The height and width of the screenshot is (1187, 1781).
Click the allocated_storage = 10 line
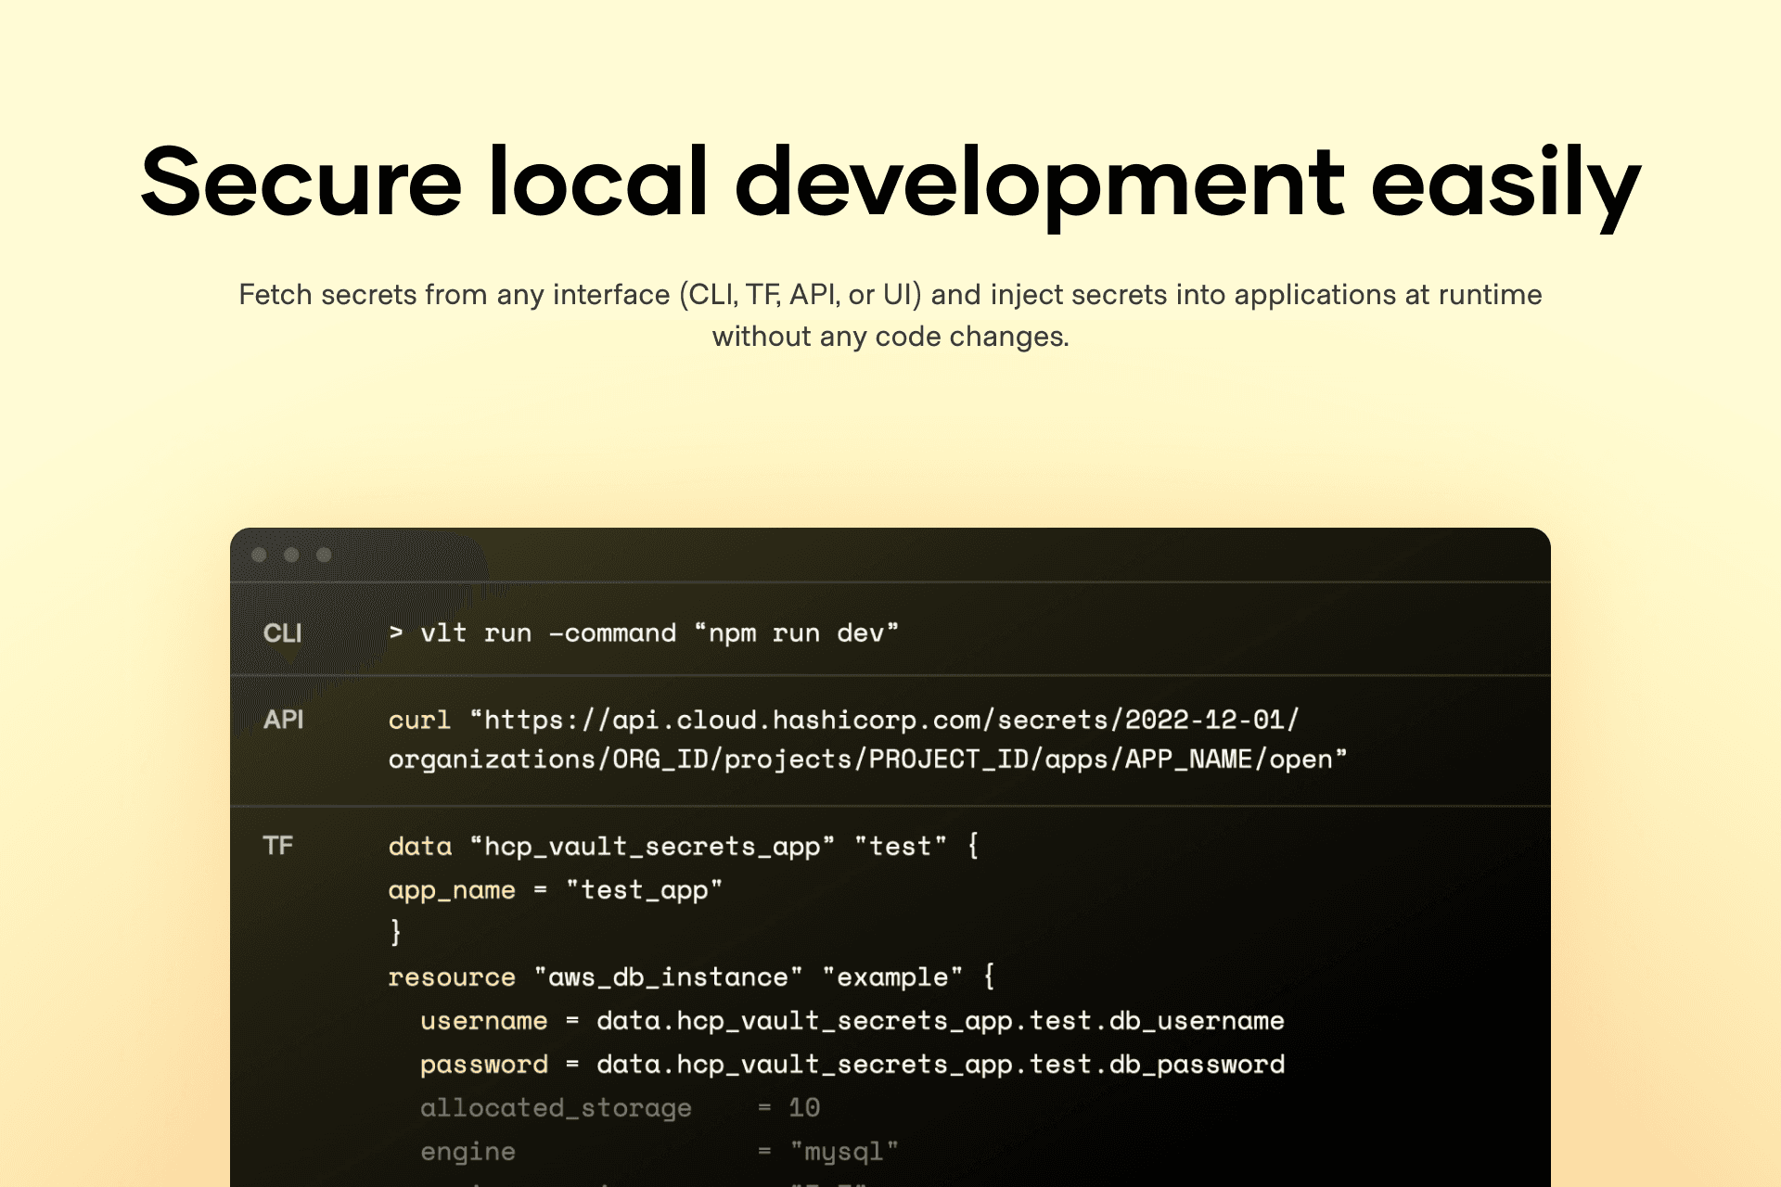point(620,1108)
